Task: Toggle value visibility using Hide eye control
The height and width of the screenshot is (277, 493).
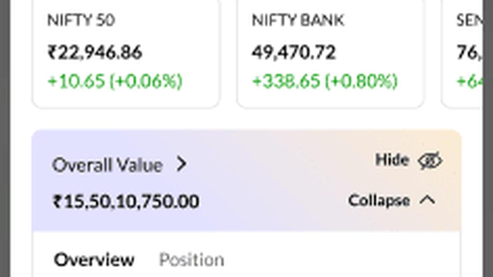Action: (431, 161)
